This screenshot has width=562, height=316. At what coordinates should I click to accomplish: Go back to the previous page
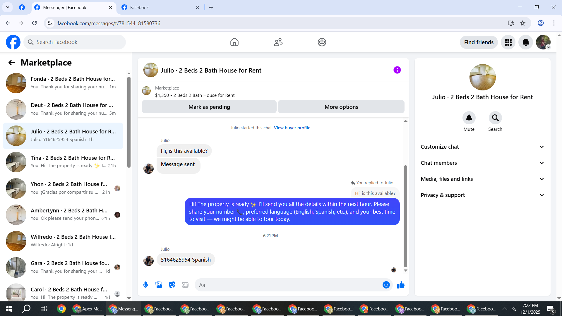point(8,23)
